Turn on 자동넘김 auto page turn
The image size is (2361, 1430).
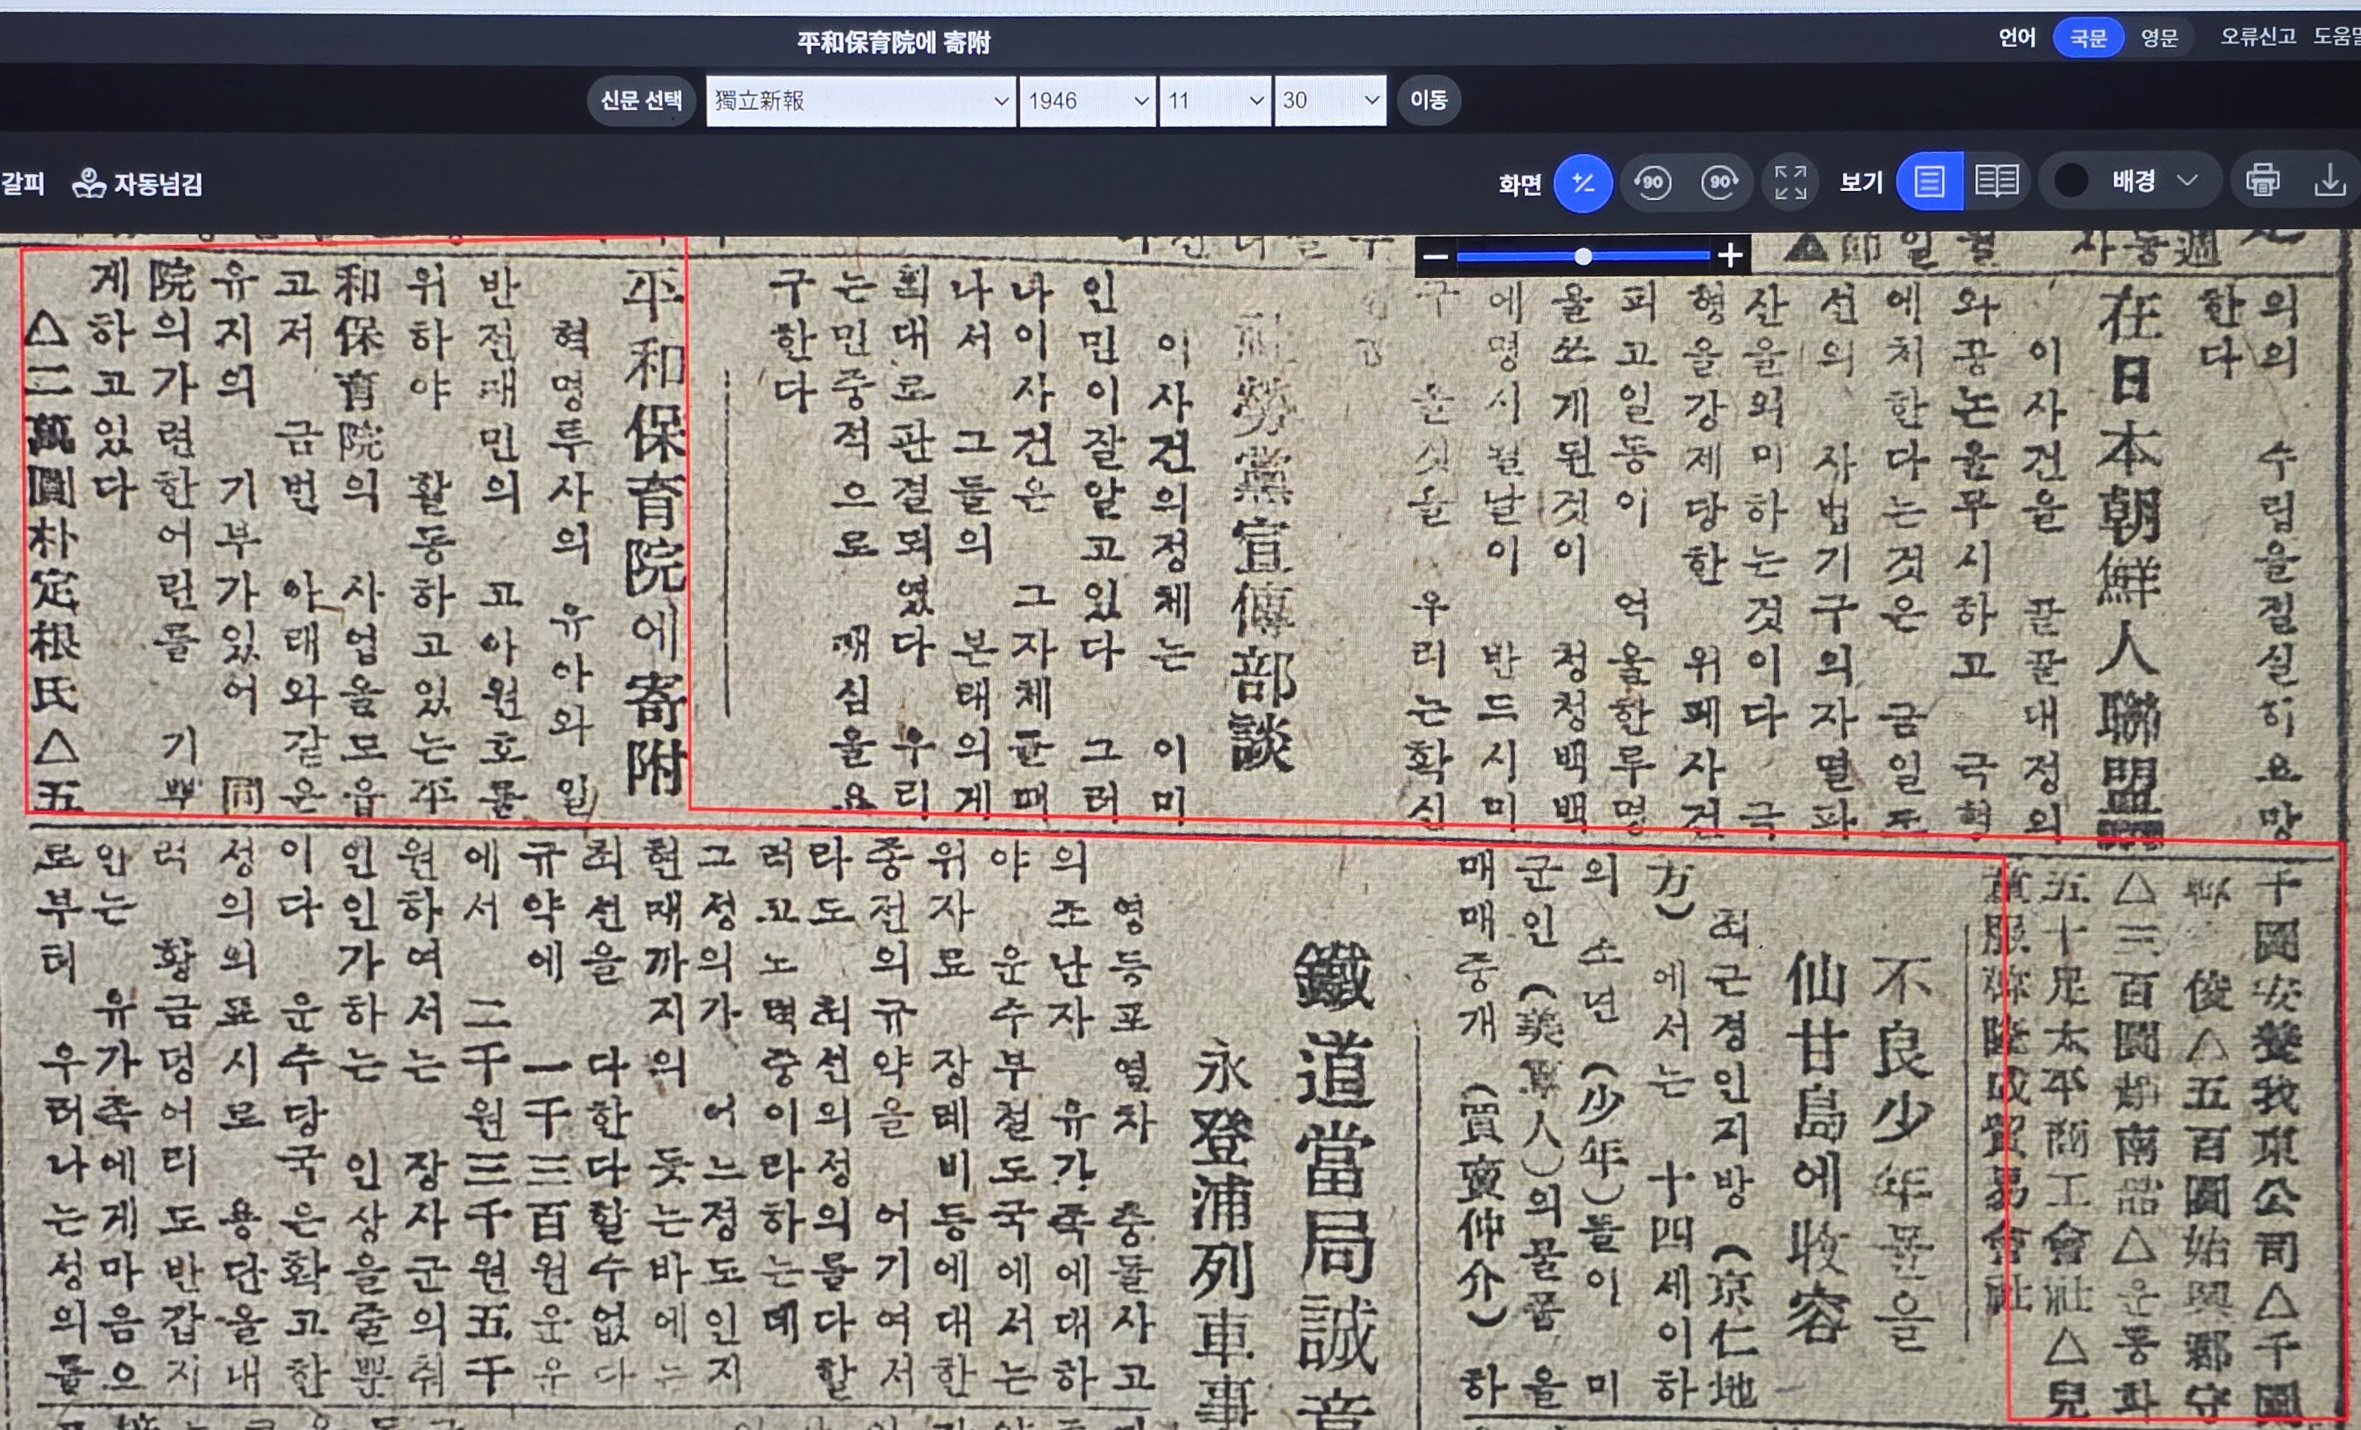(137, 183)
